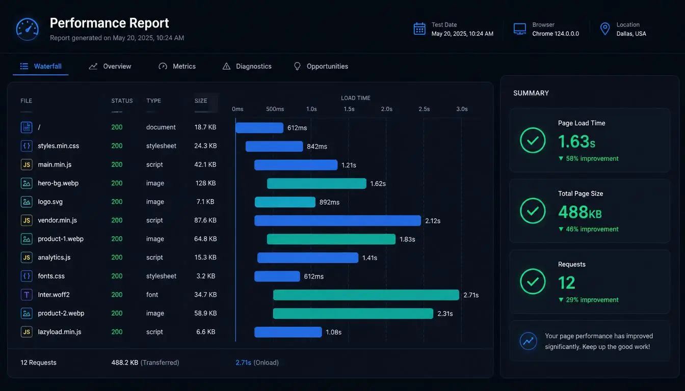Select the lazyload.min.js file row
The height and width of the screenshot is (391, 685).
(x=250, y=332)
